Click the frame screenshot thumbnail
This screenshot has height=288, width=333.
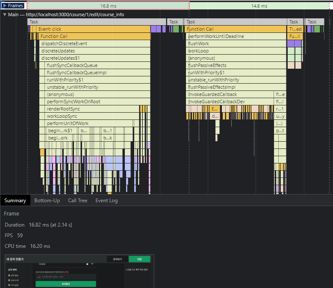pos(80,271)
